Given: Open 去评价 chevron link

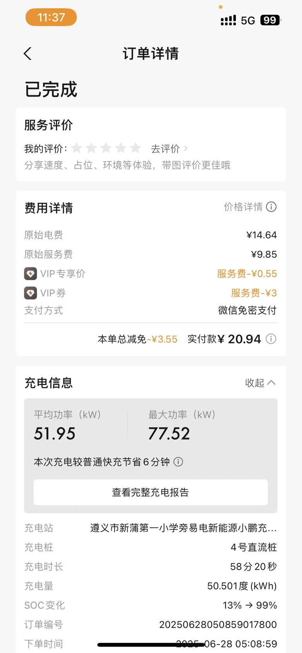Looking at the screenshot, I should [x=169, y=149].
